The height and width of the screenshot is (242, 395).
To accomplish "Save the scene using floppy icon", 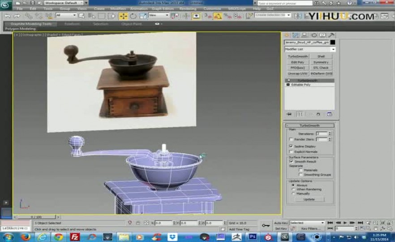I will pos(33,3).
